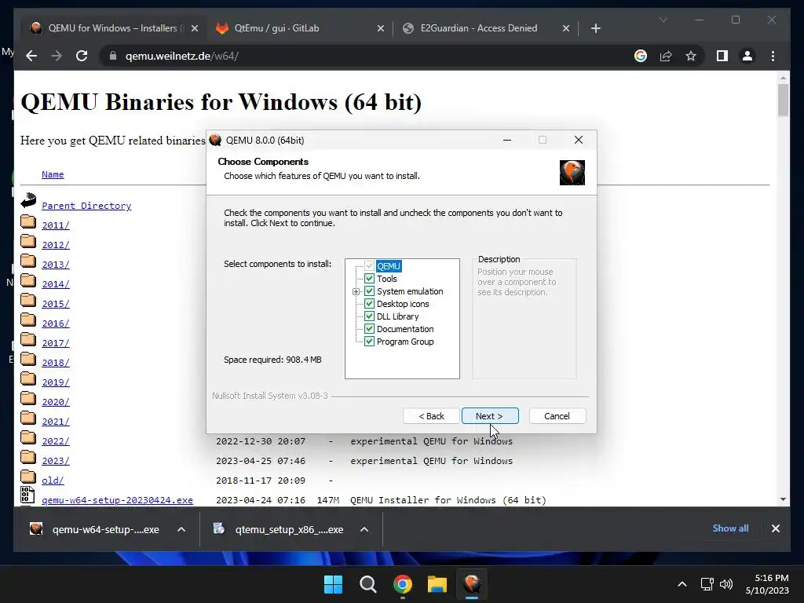Switch to QEMU for Windows Installers tab
Image resolution: width=804 pixels, height=603 pixels.
(112, 28)
